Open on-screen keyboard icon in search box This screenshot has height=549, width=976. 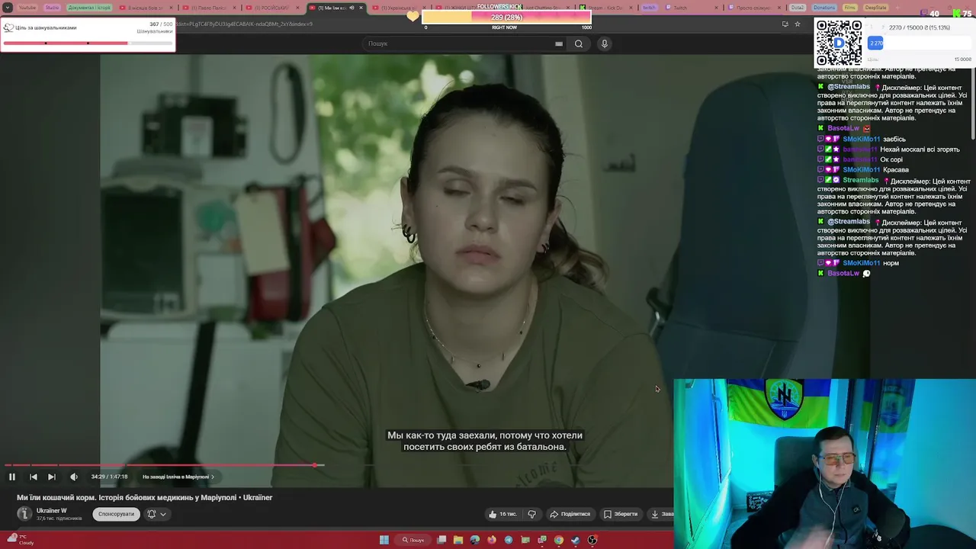tap(559, 43)
